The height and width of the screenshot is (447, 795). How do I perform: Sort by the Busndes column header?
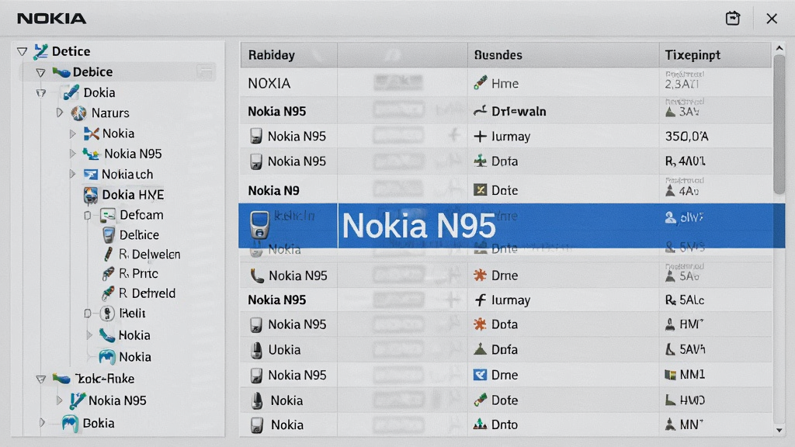pyautogui.click(x=563, y=55)
